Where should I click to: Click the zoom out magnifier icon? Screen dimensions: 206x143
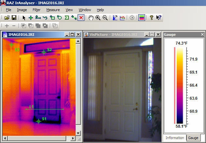point(105,18)
